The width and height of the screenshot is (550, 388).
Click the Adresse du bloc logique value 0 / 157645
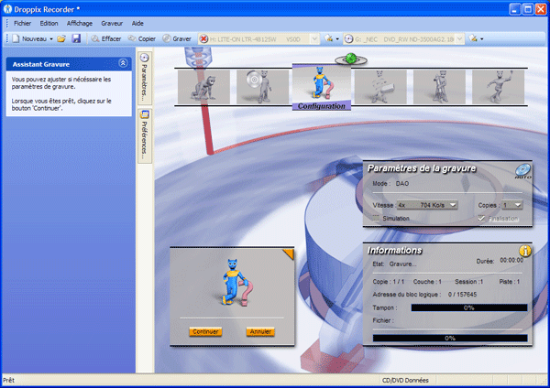coord(462,295)
